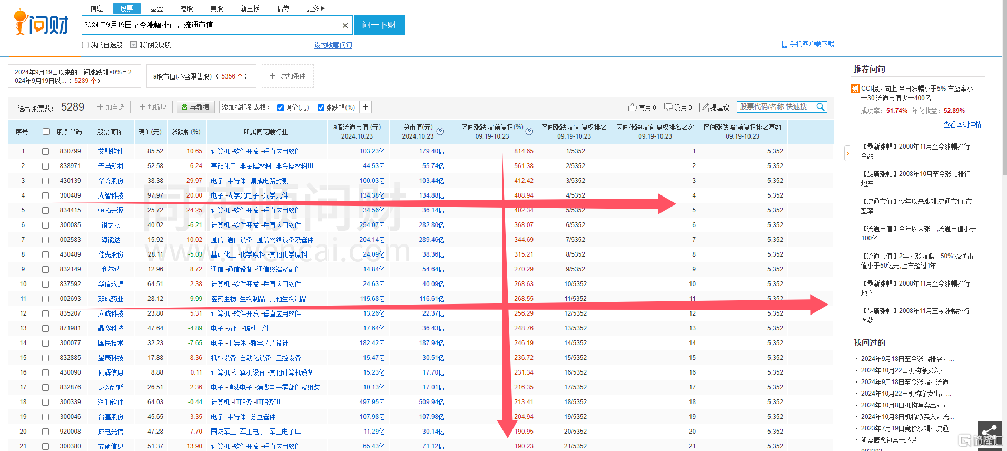
Task: Click the 设为收藏问句 link
Action: [333, 45]
